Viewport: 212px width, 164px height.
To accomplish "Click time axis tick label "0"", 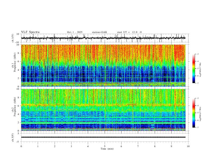I will click(21, 146).
